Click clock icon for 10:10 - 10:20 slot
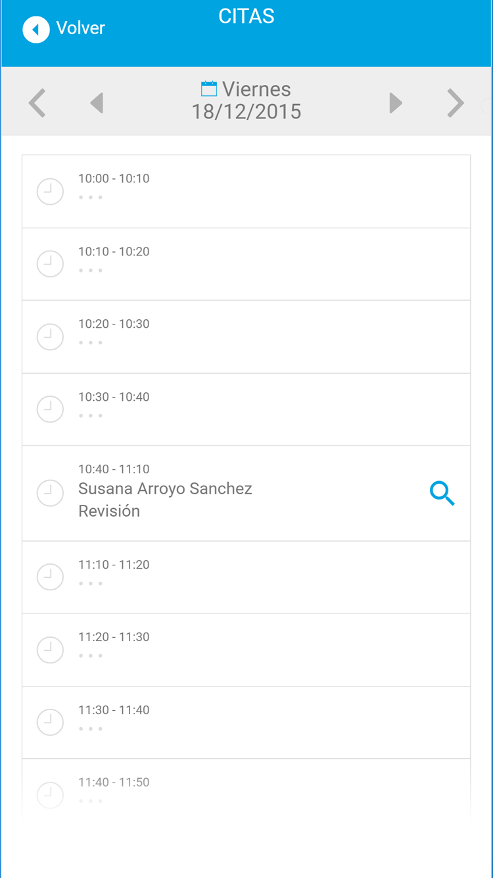This screenshot has width=493, height=878. coord(50,264)
